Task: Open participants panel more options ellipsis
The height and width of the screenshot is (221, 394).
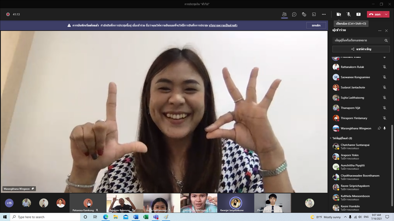Action: pos(380,31)
